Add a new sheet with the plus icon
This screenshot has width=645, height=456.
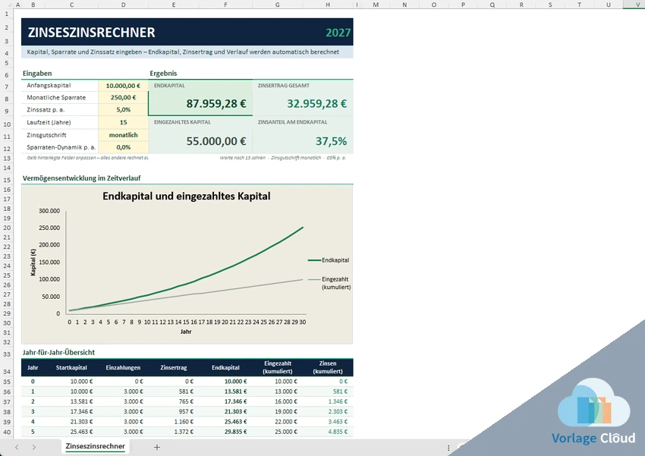pos(157,447)
